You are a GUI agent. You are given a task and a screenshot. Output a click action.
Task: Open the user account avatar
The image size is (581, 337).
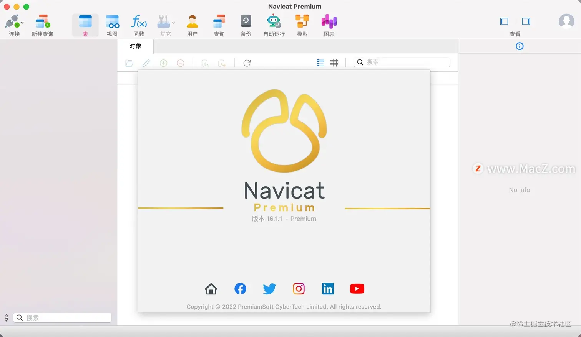tap(566, 21)
